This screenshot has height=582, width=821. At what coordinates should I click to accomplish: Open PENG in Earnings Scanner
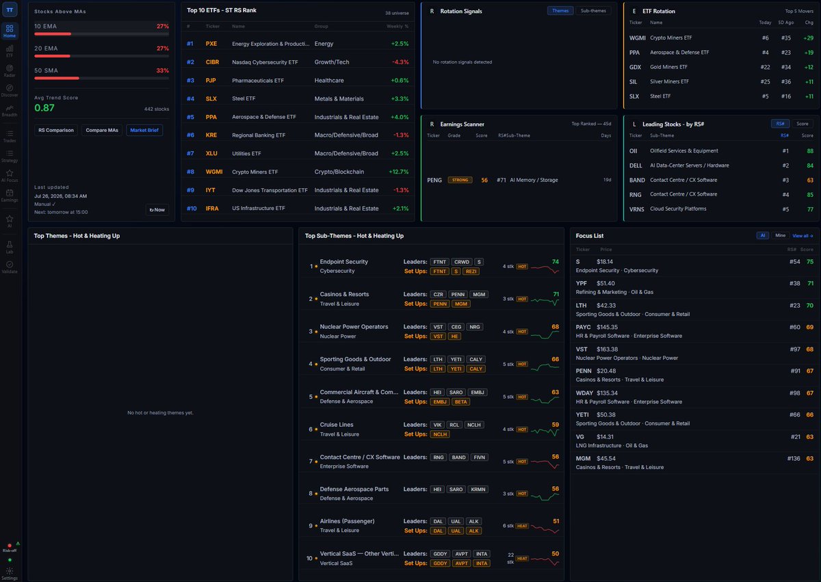(x=434, y=180)
